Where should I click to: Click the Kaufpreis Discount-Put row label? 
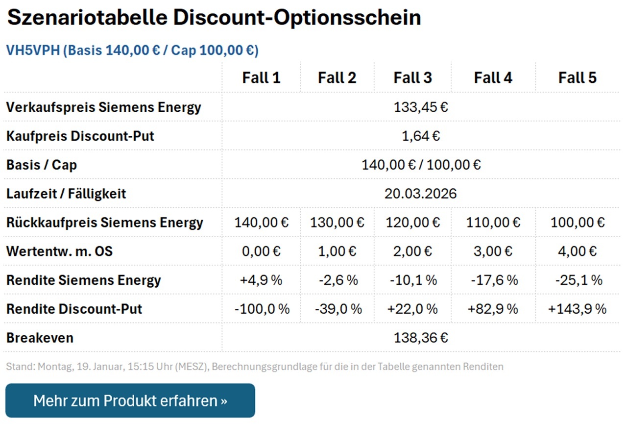point(80,136)
